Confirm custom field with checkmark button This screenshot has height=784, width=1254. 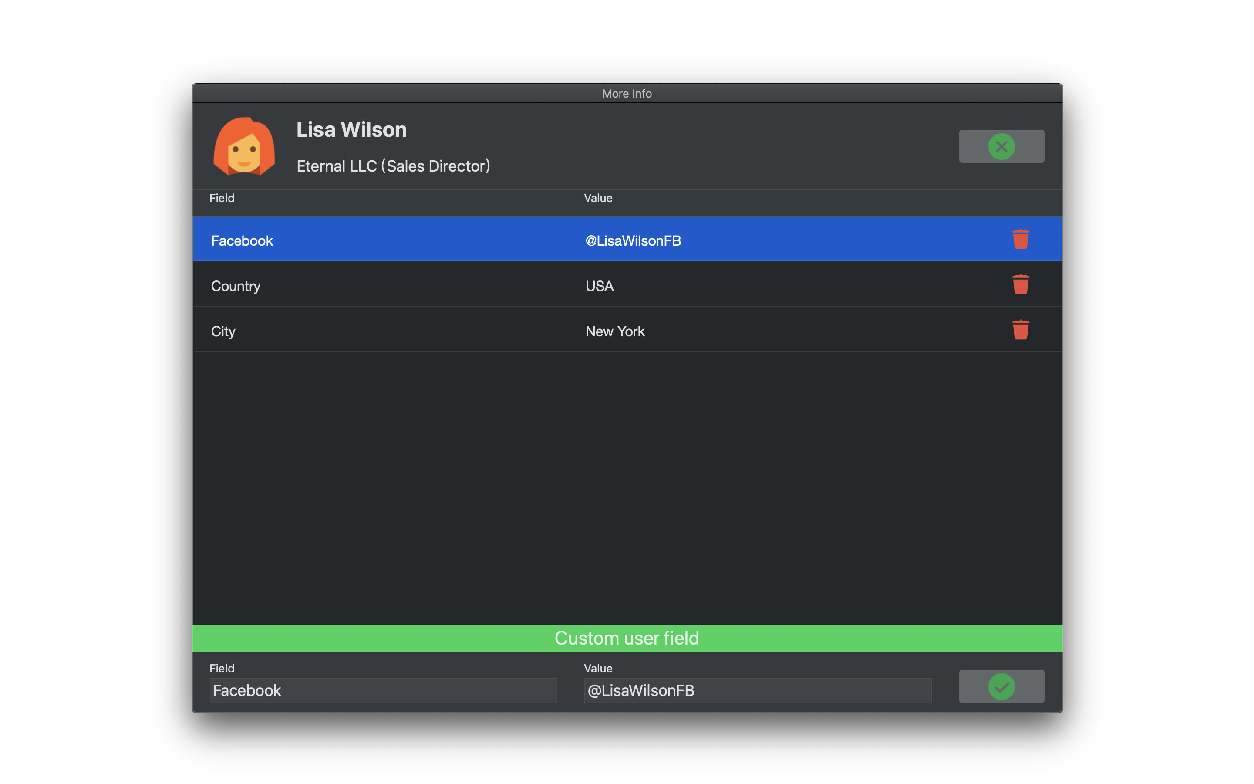point(1001,686)
